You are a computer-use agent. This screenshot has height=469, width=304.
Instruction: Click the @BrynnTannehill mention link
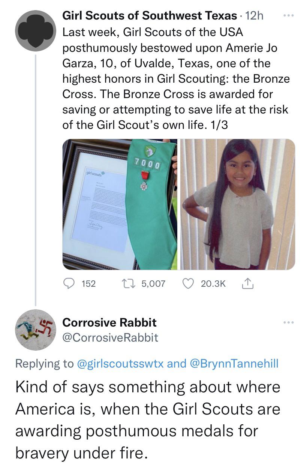coord(235,363)
